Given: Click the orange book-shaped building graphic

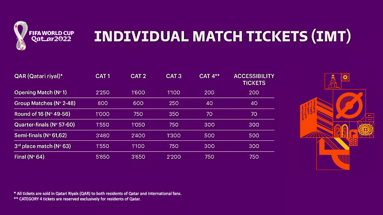Looking at the screenshot, I should tap(316, 118).
